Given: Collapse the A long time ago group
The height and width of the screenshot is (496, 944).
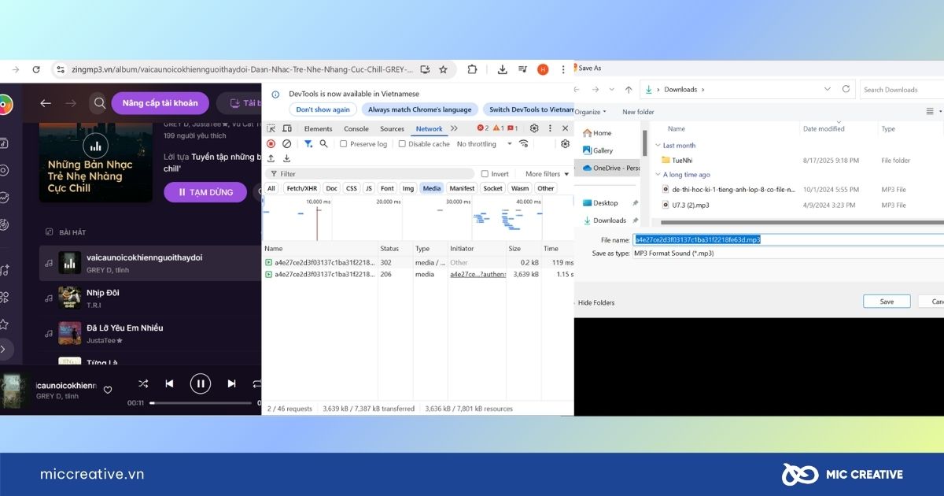Looking at the screenshot, I should pyautogui.click(x=658, y=175).
